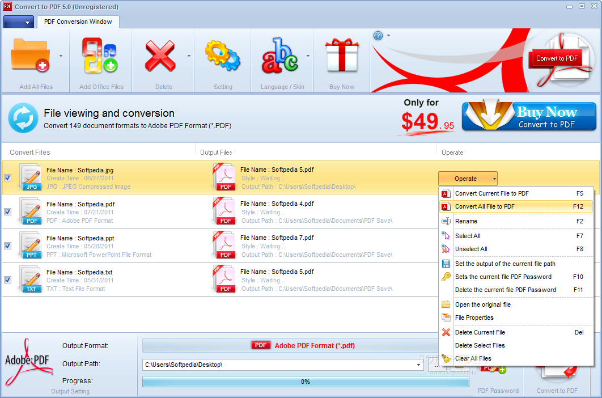Image resolution: width=602 pixels, height=398 pixels.
Task: Choose Open the original file
Action: [x=516, y=304]
